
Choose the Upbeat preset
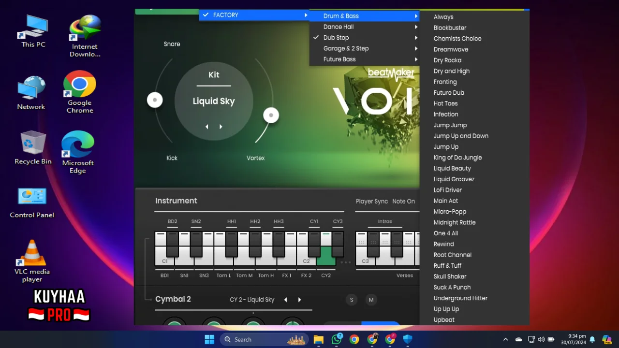pyautogui.click(x=444, y=320)
